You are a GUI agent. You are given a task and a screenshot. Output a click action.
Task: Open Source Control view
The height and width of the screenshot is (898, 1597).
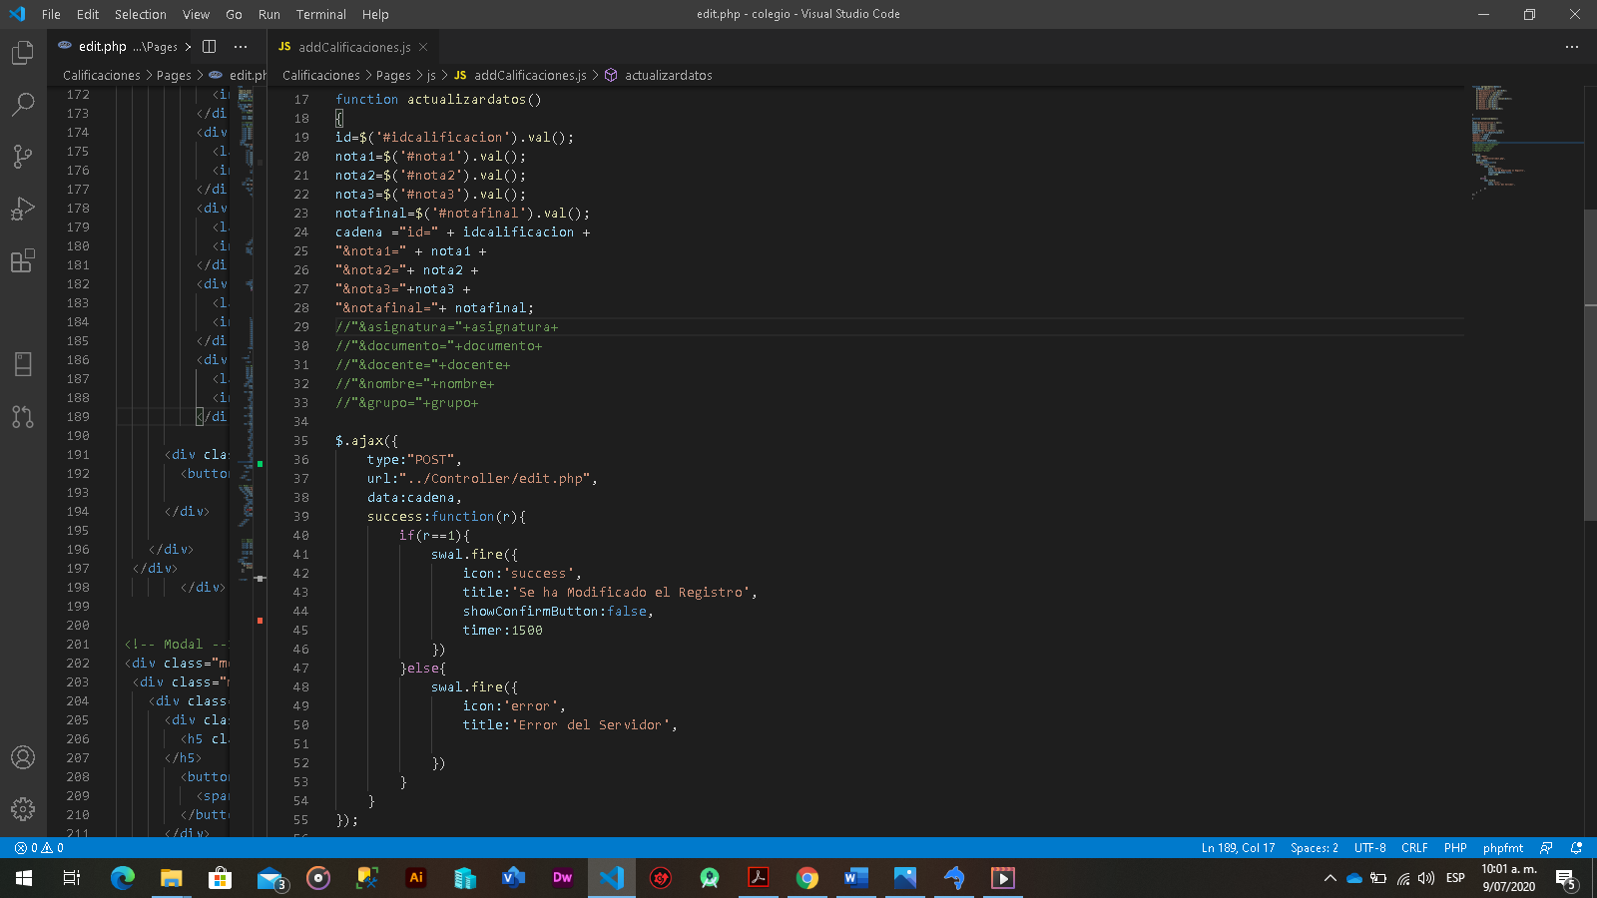point(23,156)
